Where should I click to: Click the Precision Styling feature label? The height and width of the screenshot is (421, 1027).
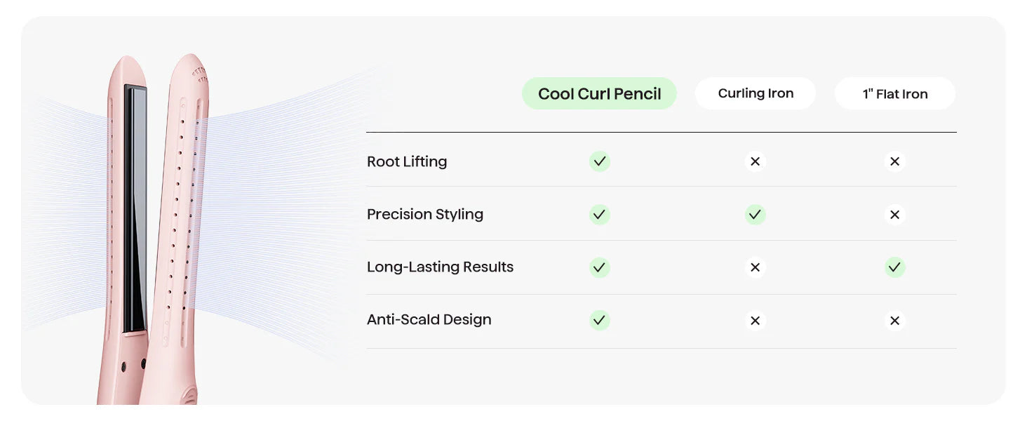tap(425, 214)
